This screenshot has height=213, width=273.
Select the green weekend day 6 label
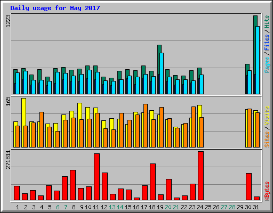point(58,207)
